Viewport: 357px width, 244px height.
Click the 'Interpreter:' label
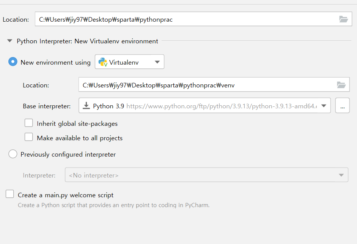[39, 175]
